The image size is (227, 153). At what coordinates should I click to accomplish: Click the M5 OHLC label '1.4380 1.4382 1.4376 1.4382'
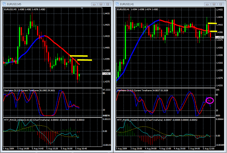coord(31,9)
